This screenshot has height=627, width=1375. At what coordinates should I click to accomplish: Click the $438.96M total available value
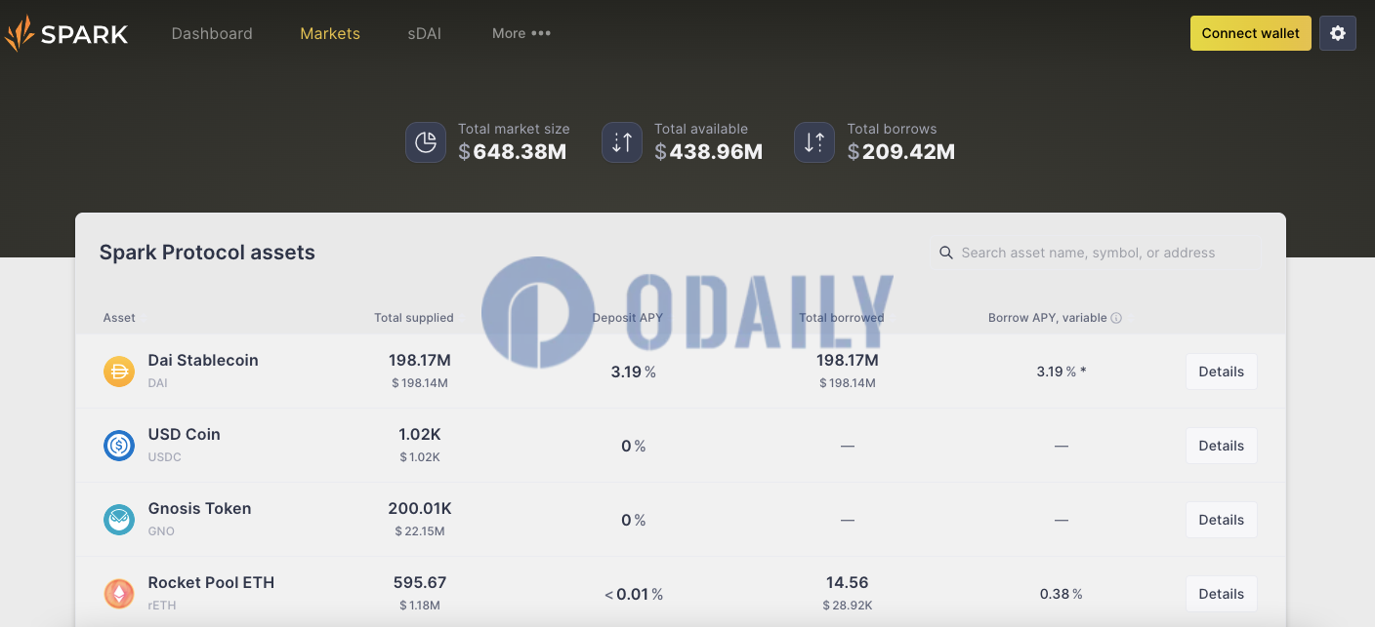[709, 151]
